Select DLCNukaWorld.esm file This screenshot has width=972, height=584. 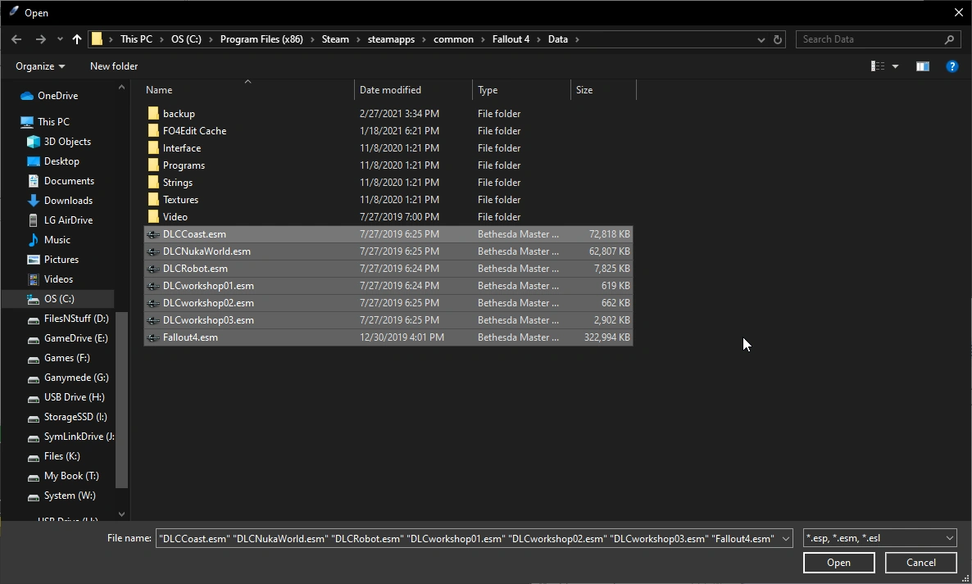click(388, 251)
